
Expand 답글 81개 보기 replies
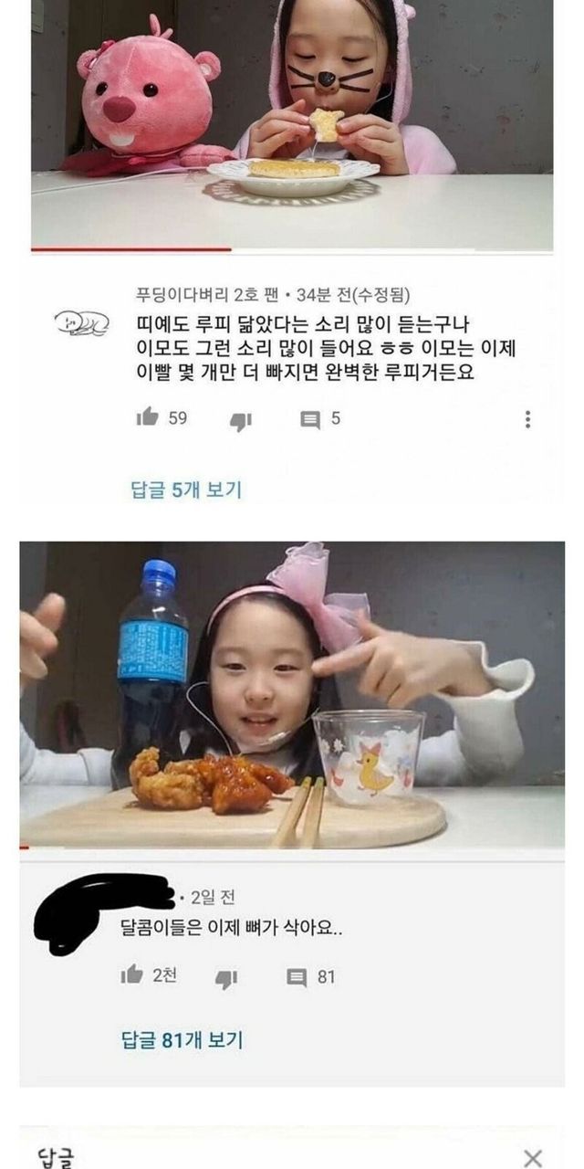tap(182, 1039)
